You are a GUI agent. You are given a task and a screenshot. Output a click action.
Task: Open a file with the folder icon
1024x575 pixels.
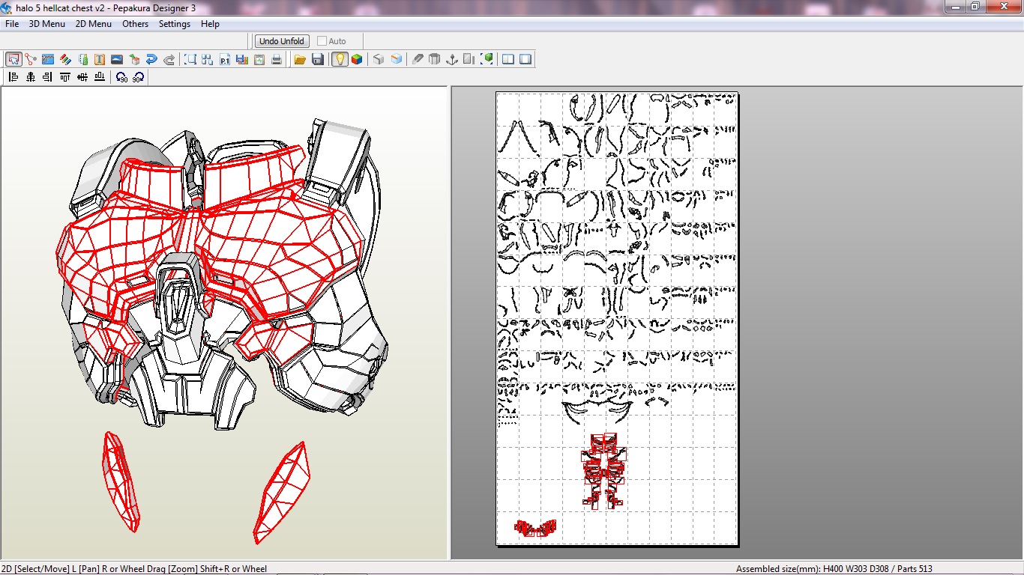pos(300,59)
